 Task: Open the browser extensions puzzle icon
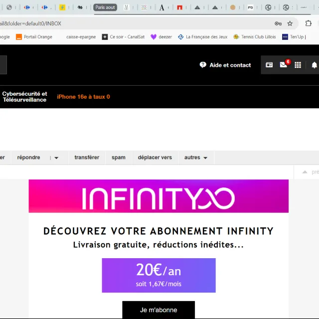(309, 23)
